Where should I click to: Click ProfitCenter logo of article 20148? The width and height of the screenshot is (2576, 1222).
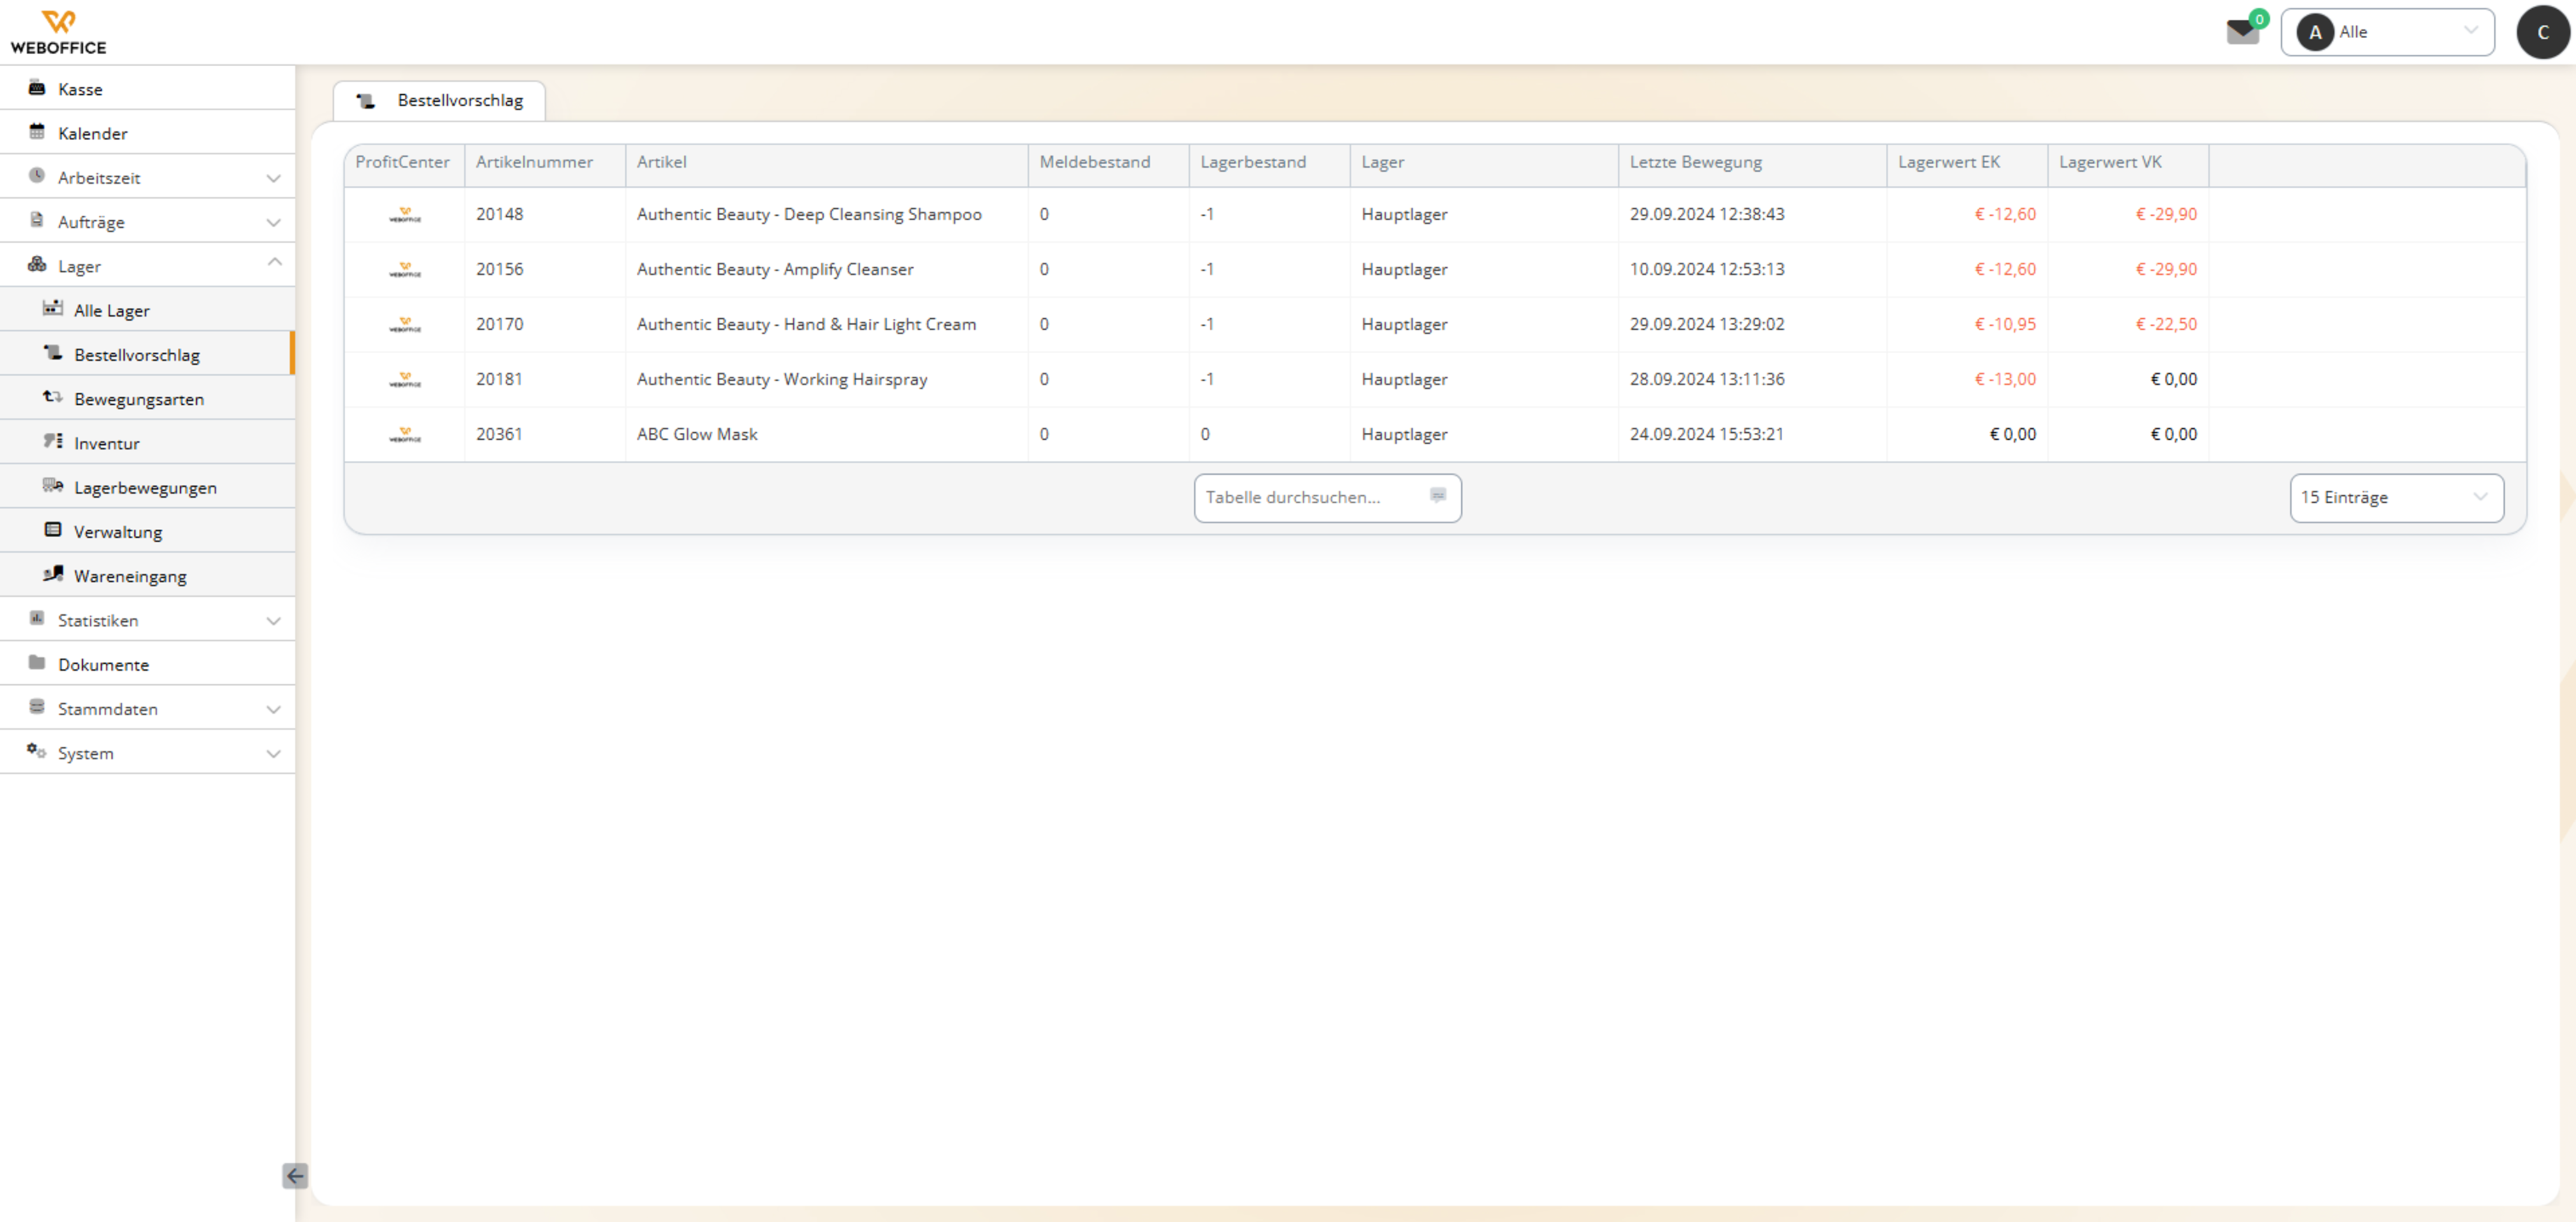[x=405, y=215]
